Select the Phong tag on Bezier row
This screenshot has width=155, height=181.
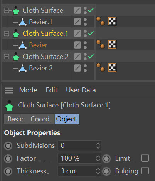pos(101,44)
